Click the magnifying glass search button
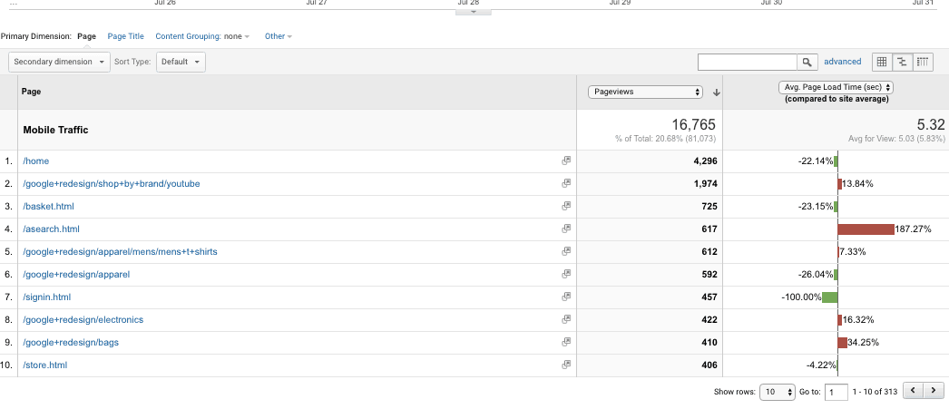Image resolution: width=949 pixels, height=409 pixels. 807,62
